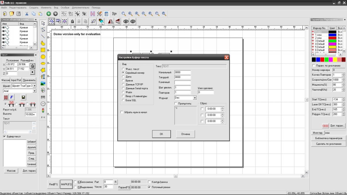Select the clock timer tool icon
The width and height of the screenshot is (347, 195).
click(x=43, y=104)
